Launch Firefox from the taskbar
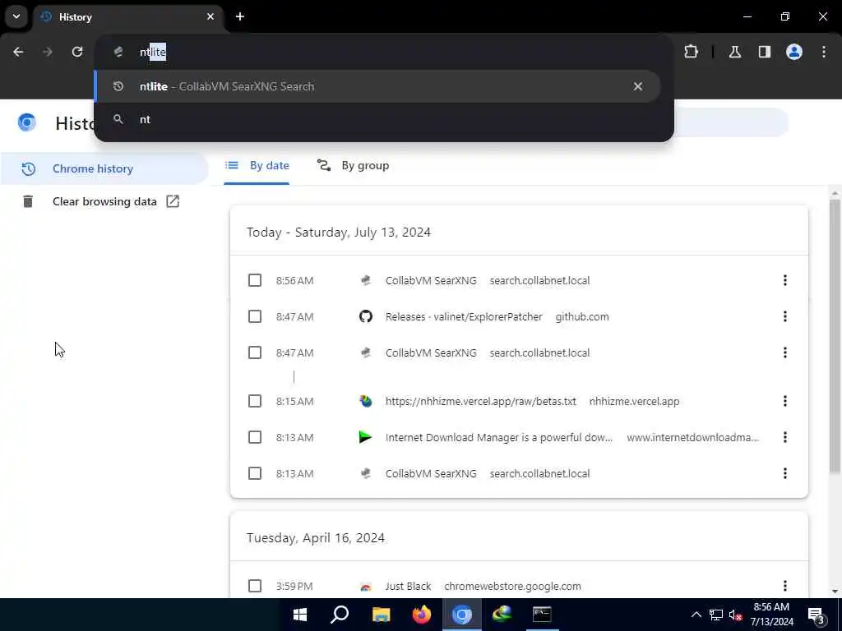 pyautogui.click(x=422, y=615)
